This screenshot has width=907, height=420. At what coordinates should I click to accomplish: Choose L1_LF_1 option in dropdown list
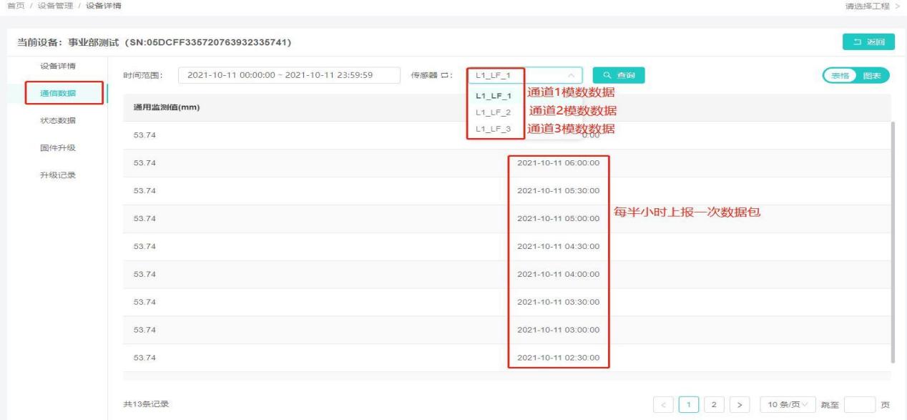click(x=494, y=95)
